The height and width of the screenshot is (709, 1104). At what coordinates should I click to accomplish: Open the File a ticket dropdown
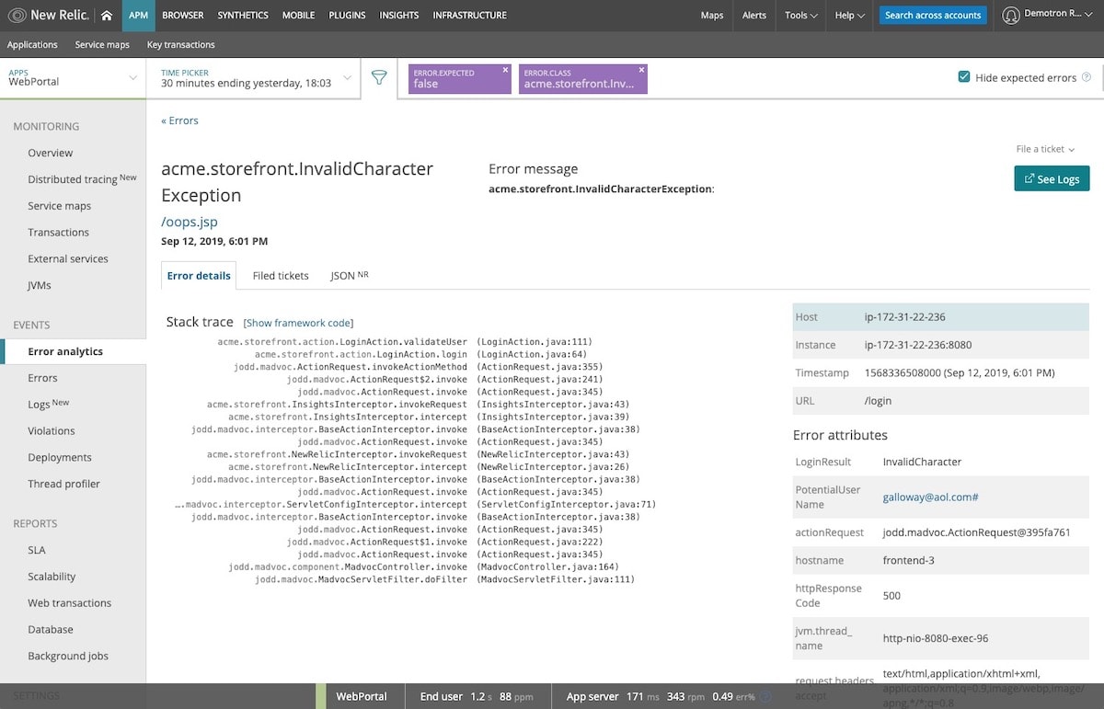pos(1045,149)
